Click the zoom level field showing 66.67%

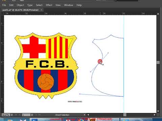[x=6, y=115]
